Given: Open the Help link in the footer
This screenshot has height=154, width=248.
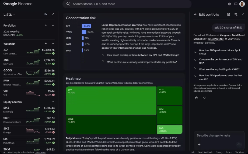Looking at the screenshot, I should pos(193,152).
